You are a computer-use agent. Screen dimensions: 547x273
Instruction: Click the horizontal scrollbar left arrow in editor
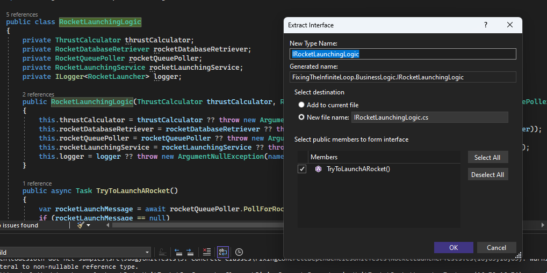tap(108, 225)
